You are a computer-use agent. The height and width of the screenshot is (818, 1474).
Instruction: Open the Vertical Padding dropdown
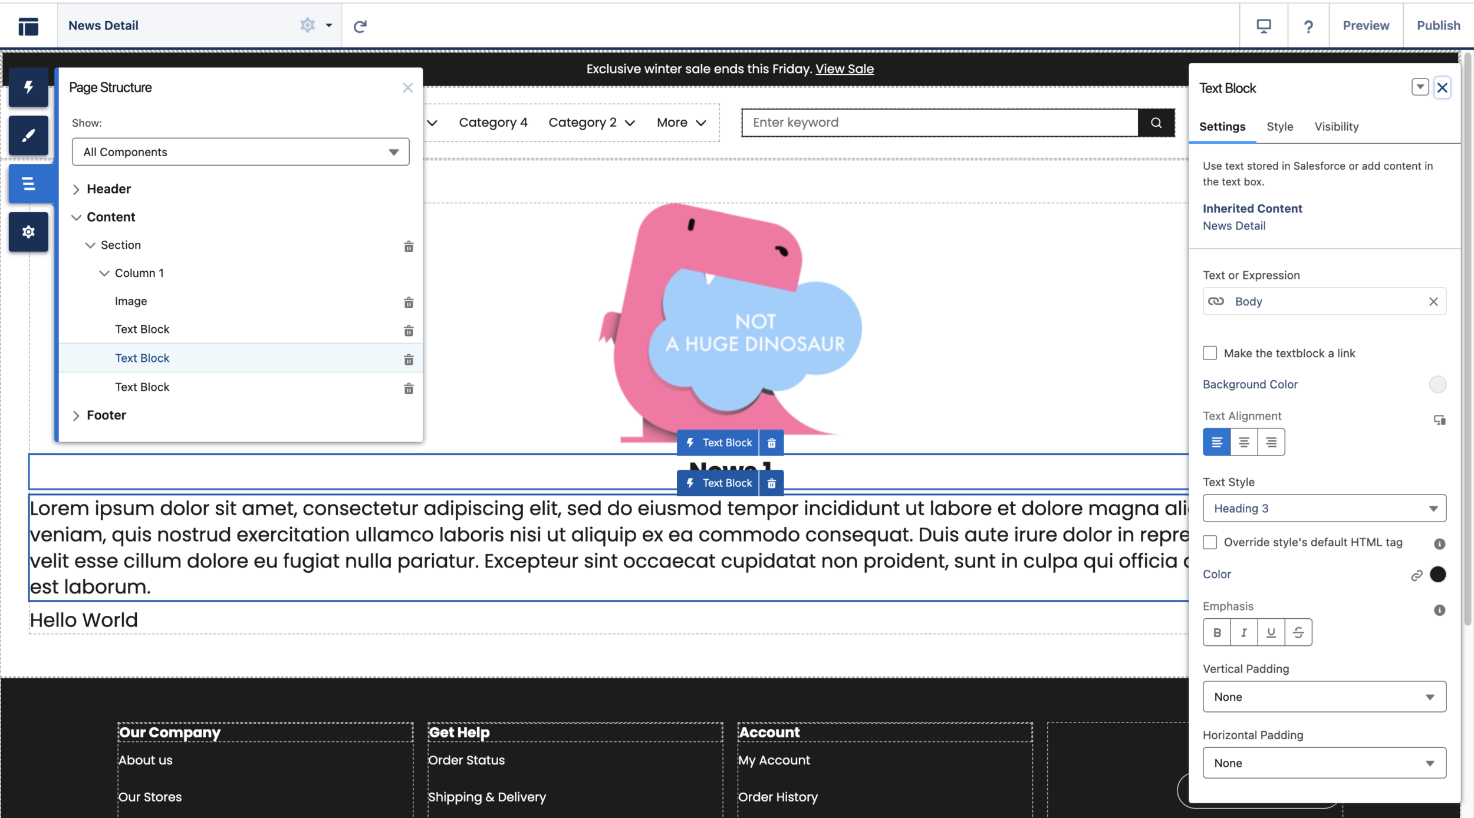(x=1323, y=695)
